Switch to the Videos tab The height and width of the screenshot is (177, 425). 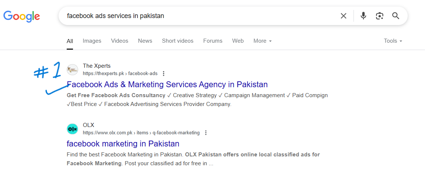[x=119, y=41]
